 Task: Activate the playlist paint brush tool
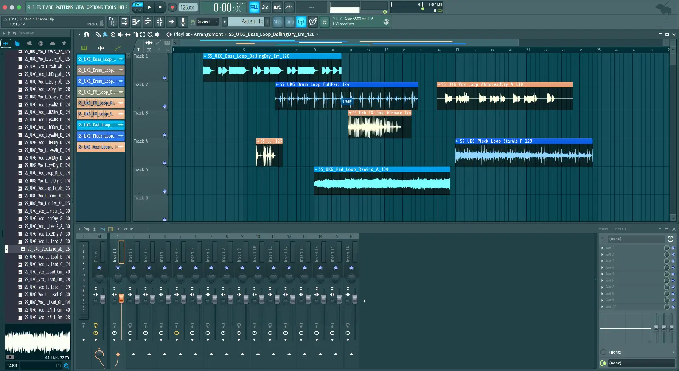105,34
